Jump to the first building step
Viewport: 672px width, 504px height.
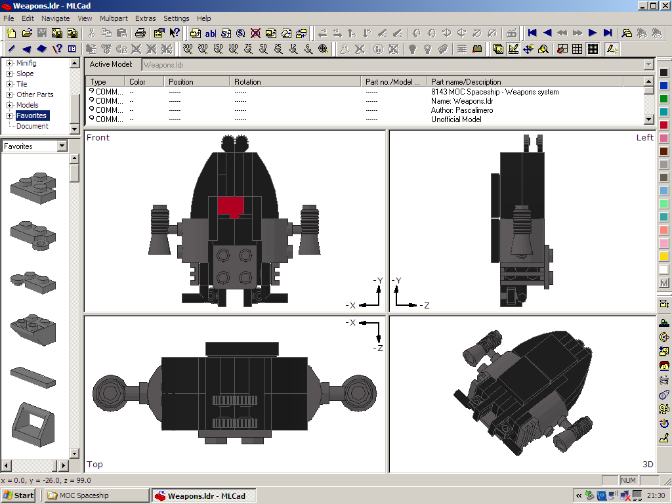pyautogui.click(x=532, y=33)
